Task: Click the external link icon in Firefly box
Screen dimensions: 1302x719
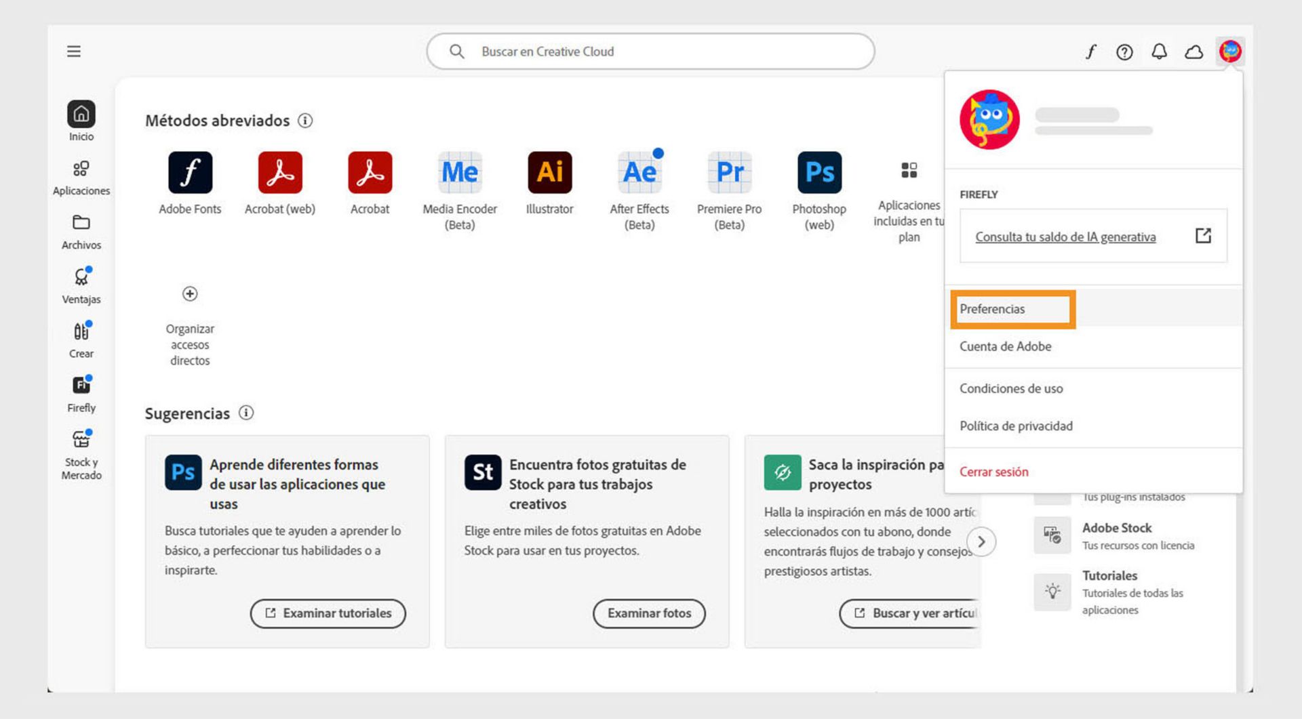Action: pos(1203,235)
